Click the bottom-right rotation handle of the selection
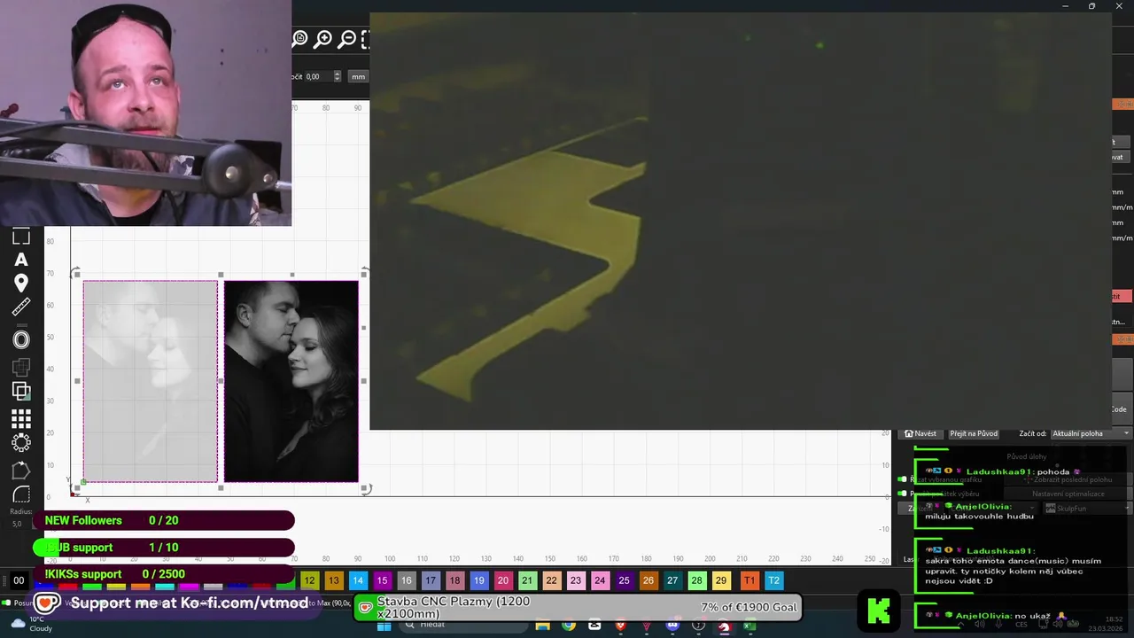Viewport: 1134px width, 638px height. (366, 488)
